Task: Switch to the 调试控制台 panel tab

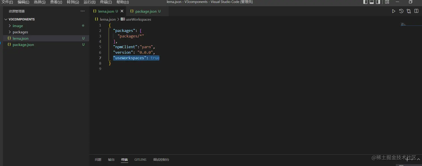Action: pos(161,160)
